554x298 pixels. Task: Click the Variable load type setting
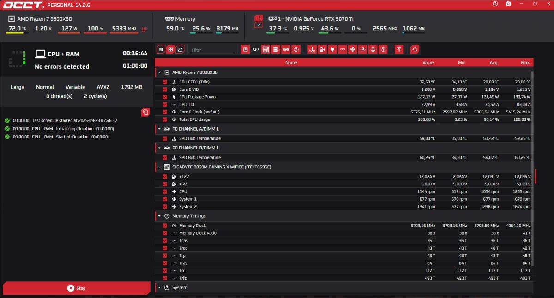point(75,87)
